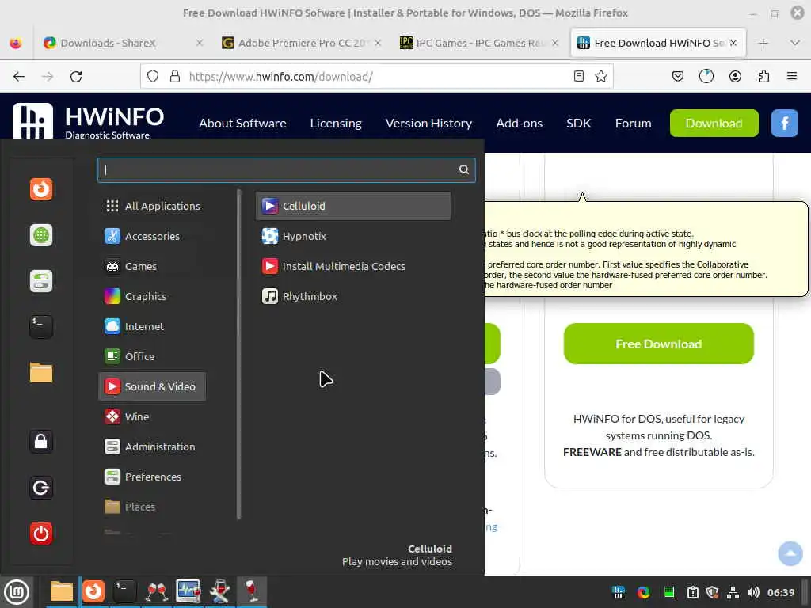The image size is (811, 608).
Task: Close the Free Download HWiNFO tab
Action: click(x=733, y=43)
